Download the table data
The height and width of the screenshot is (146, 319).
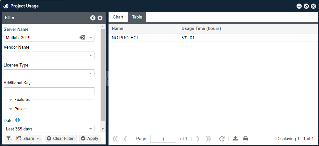(x=235, y=139)
